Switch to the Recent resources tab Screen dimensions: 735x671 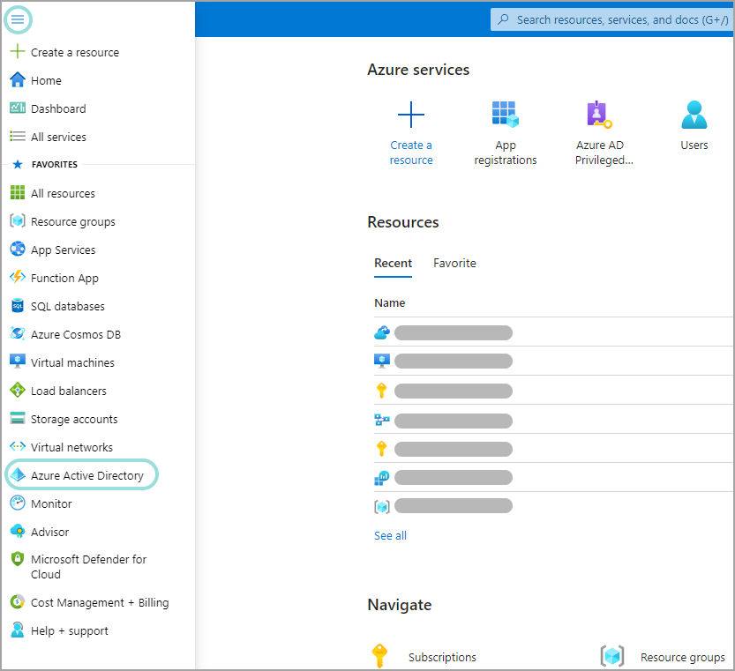393,263
